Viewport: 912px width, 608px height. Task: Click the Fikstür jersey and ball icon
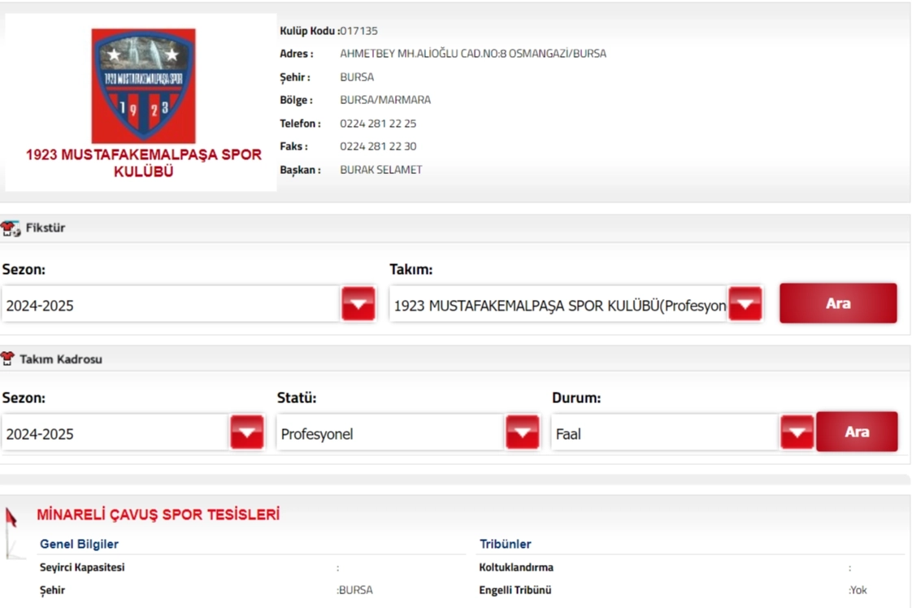click(11, 228)
